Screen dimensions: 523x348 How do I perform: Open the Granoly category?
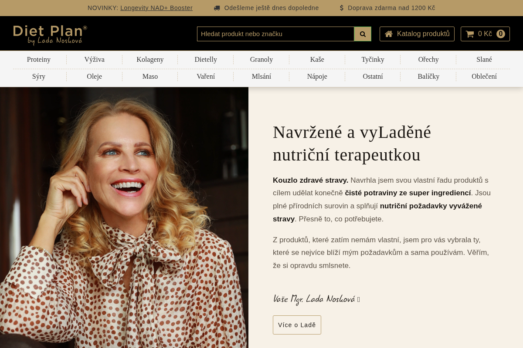click(261, 60)
